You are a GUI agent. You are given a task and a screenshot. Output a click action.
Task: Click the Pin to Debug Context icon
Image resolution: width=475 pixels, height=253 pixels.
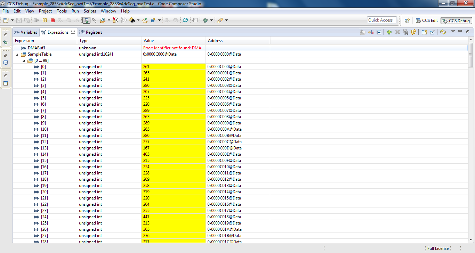tap(432, 32)
